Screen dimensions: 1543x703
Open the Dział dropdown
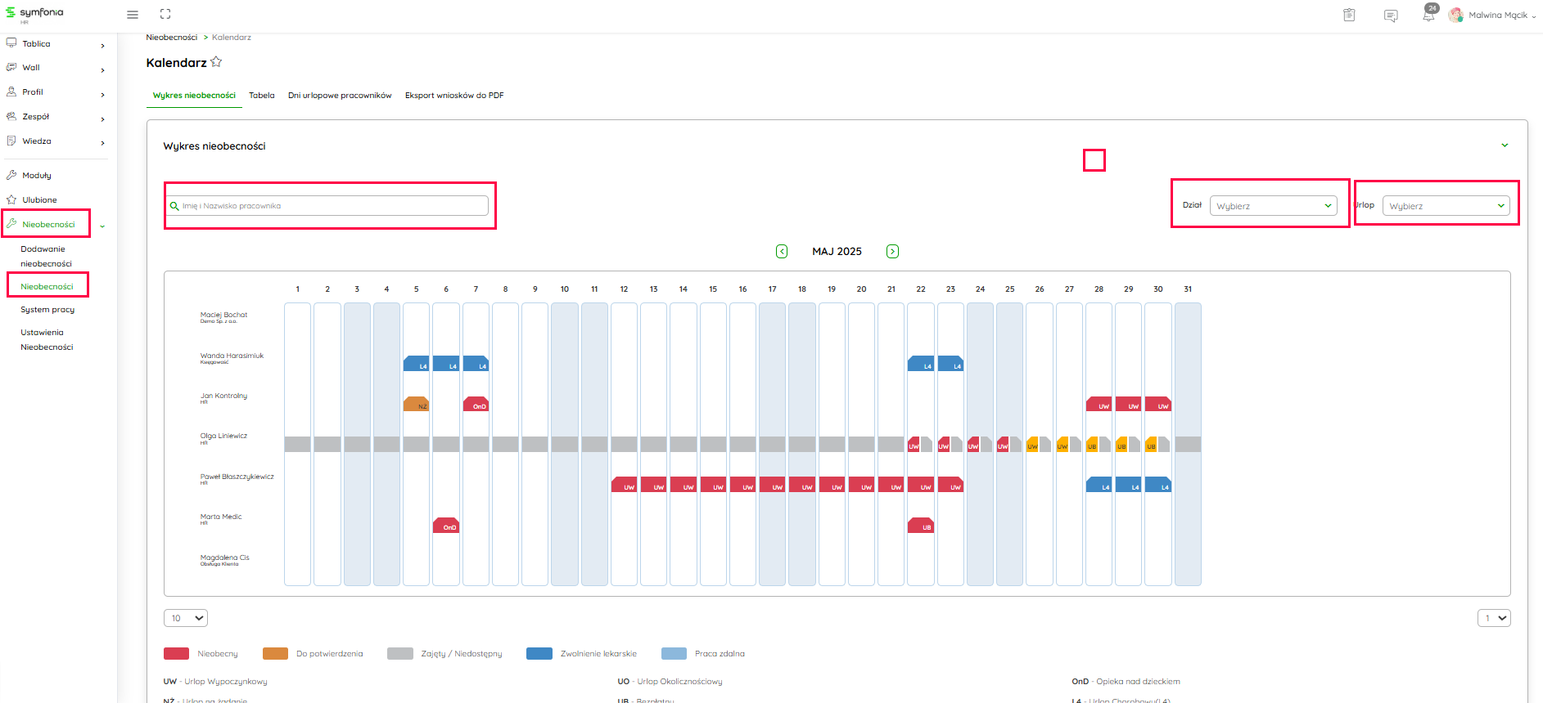pyautogui.click(x=1273, y=206)
